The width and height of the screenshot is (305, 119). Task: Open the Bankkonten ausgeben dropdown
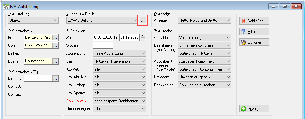tap(204, 85)
